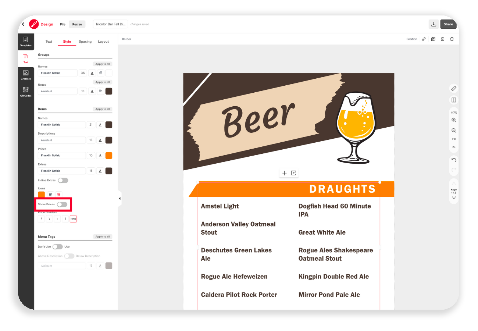Viewport: 478px width, 331px height.
Task: Go to the next page arrow
Action: click(x=454, y=198)
